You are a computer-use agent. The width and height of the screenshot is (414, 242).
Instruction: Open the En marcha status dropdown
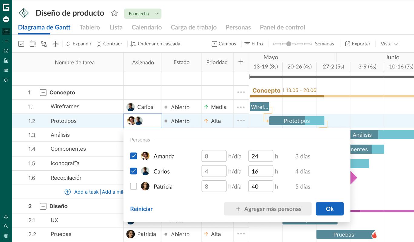point(143,14)
